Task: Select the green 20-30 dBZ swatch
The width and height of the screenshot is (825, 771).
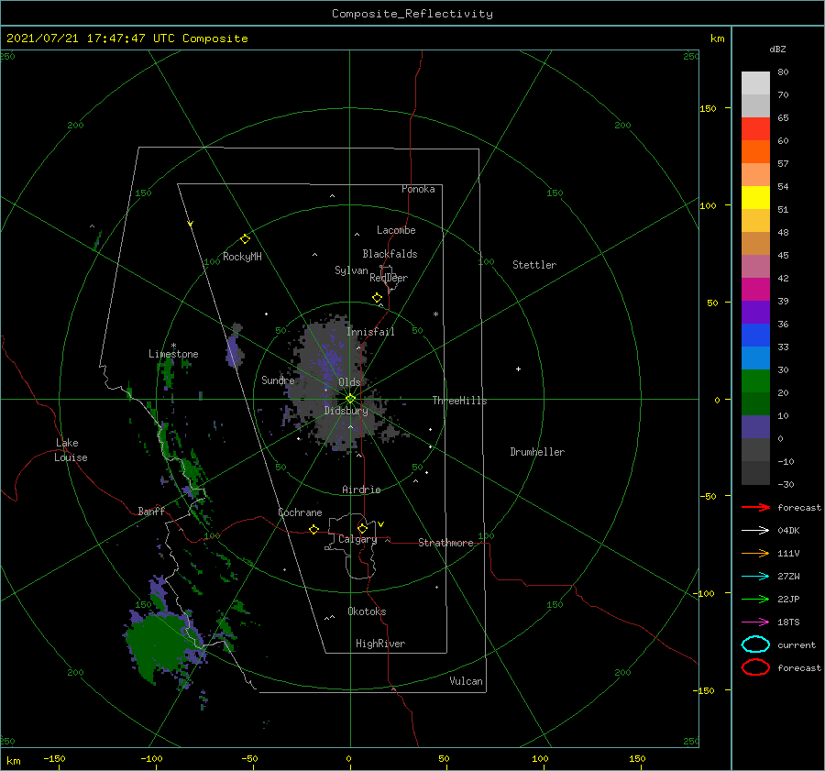Action: click(755, 381)
